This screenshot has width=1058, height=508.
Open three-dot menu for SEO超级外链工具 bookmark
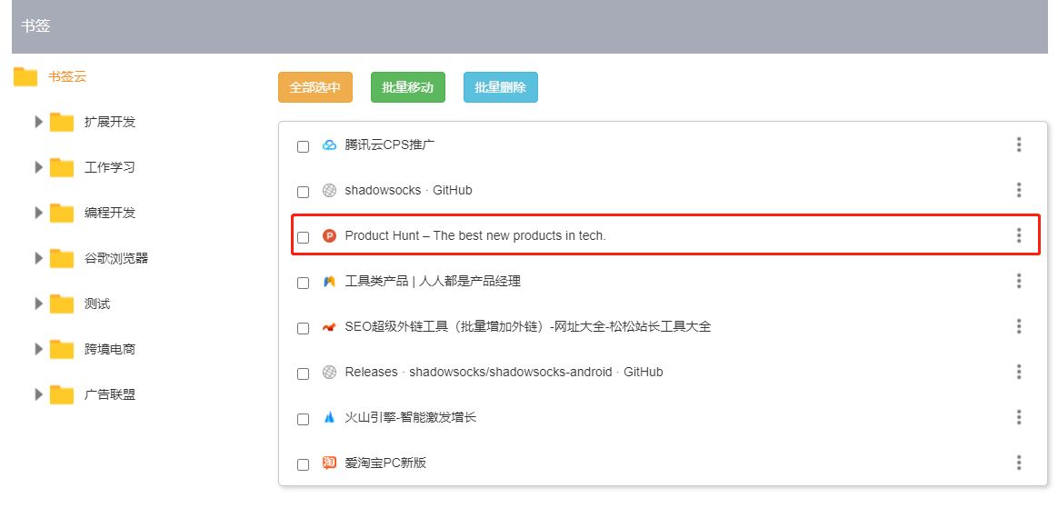(x=1019, y=326)
